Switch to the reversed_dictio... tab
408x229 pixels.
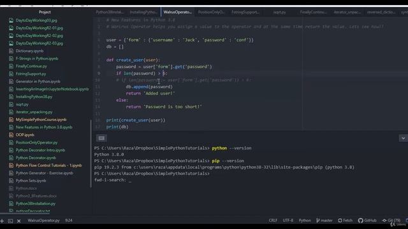click(x=381, y=12)
